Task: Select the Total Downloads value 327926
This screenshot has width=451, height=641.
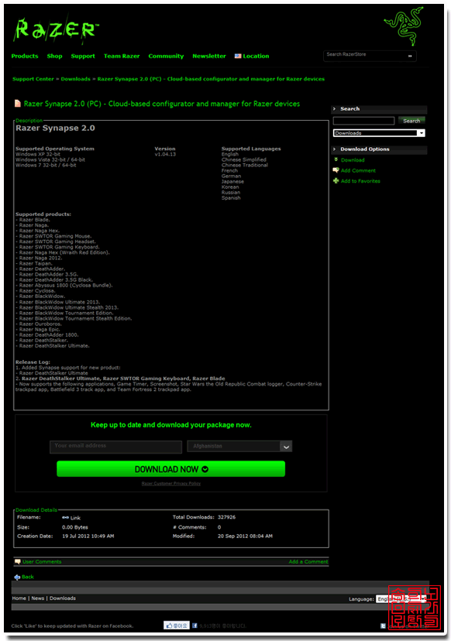Action: click(x=227, y=517)
